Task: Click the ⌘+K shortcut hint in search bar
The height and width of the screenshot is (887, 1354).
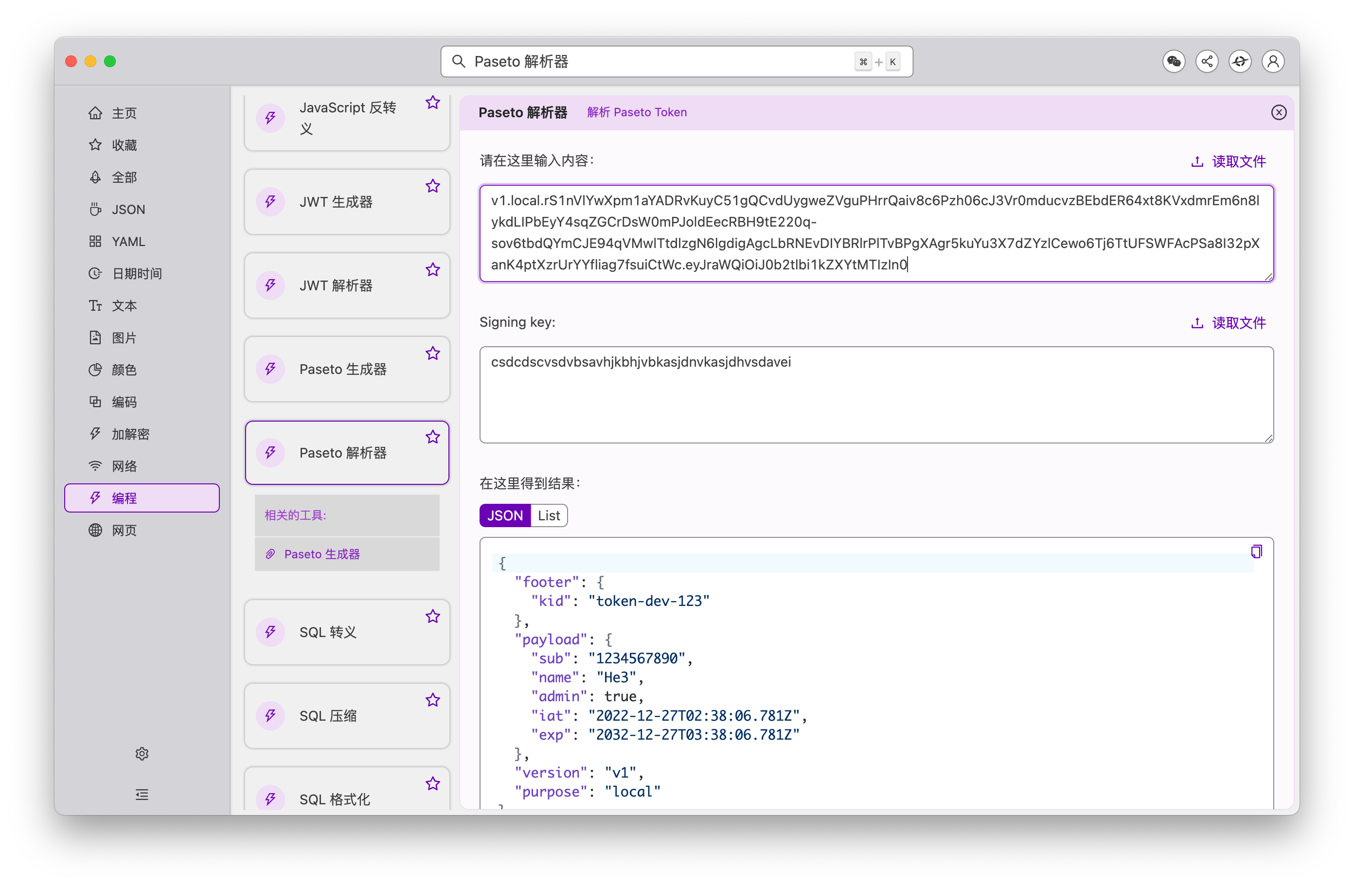Action: (x=877, y=62)
